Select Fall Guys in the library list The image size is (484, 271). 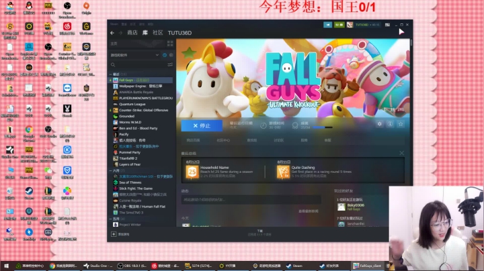click(140, 80)
